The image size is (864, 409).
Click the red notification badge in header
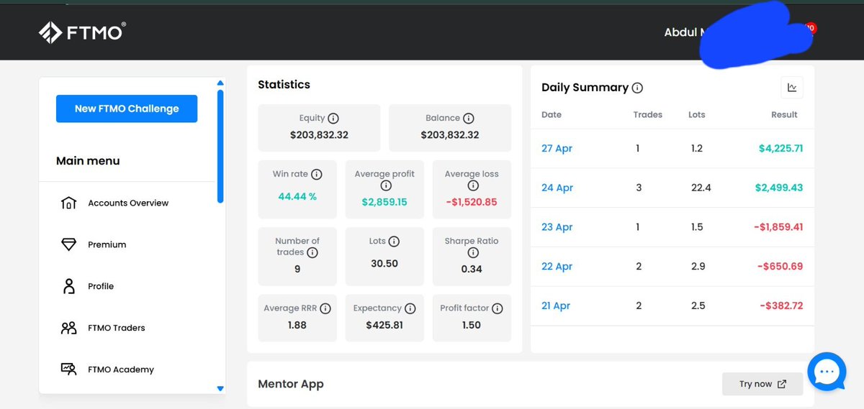[x=811, y=28]
